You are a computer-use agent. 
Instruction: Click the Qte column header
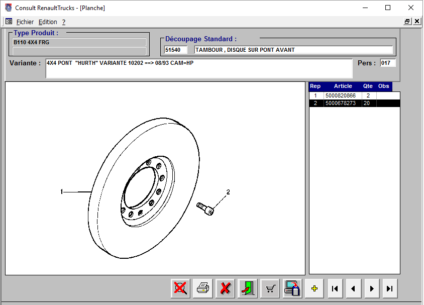[368, 86]
